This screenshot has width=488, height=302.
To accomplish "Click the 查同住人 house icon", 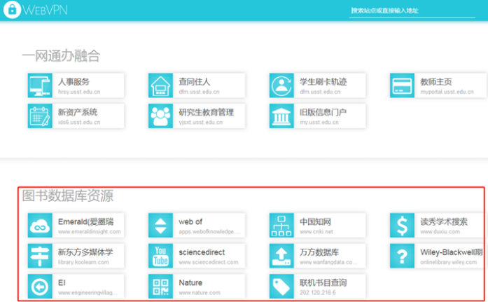I will (x=160, y=85).
